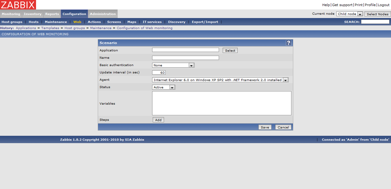This screenshot has width=391, height=189.
Task: Click the help question mark icon
Action: pos(288,43)
